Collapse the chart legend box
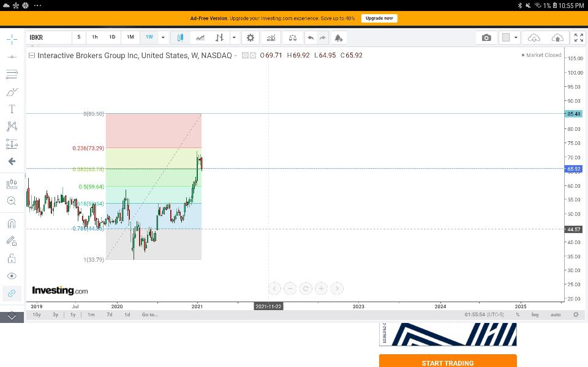Viewport: 588px width, 367px height. pyautogui.click(x=32, y=56)
